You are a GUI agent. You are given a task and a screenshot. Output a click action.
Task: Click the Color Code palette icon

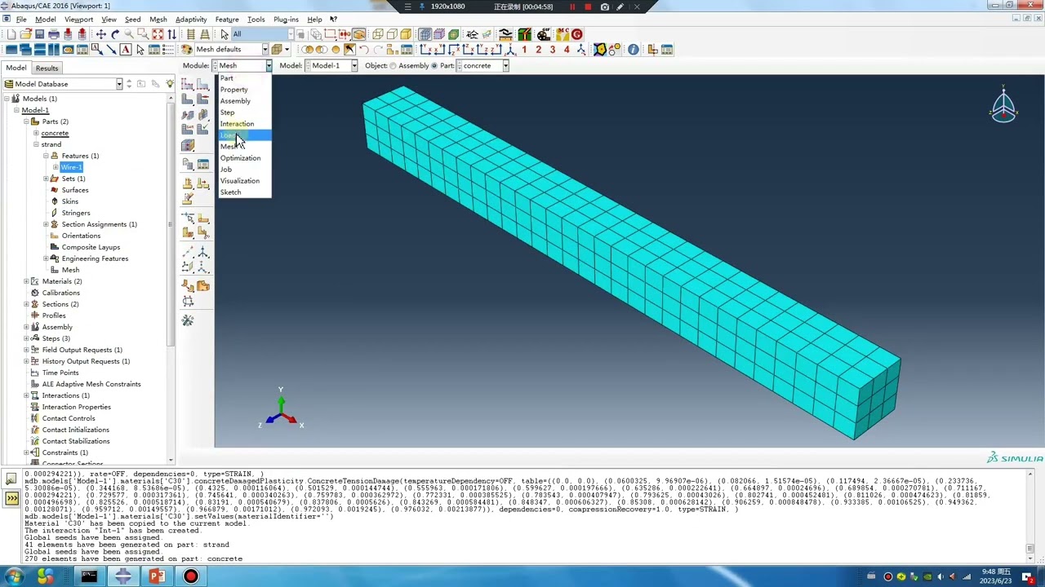(187, 50)
